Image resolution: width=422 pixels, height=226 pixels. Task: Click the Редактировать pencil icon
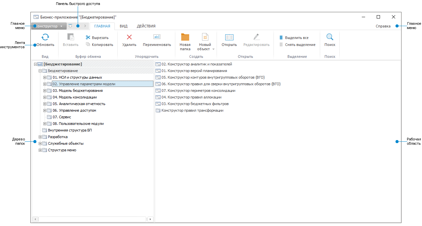click(x=257, y=37)
